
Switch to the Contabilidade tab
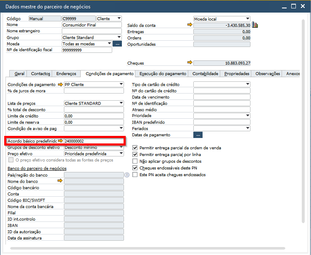pyautogui.click(x=205, y=74)
